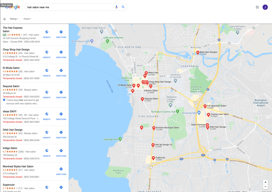Select Di Moda Salon listing title
Viewport: 272px width, 192px height.
click(11, 68)
